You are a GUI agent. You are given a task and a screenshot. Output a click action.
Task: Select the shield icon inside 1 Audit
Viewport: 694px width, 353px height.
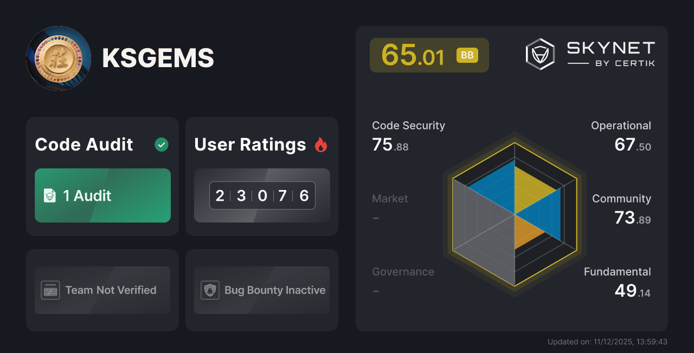49,195
